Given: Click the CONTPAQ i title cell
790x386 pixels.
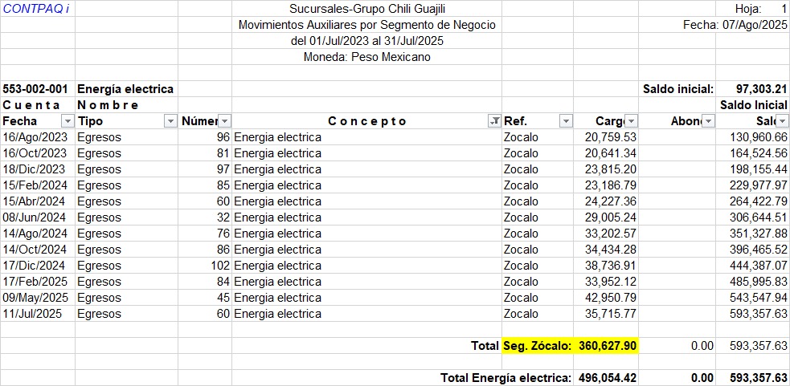Looking at the screenshot, I should click(37, 9).
